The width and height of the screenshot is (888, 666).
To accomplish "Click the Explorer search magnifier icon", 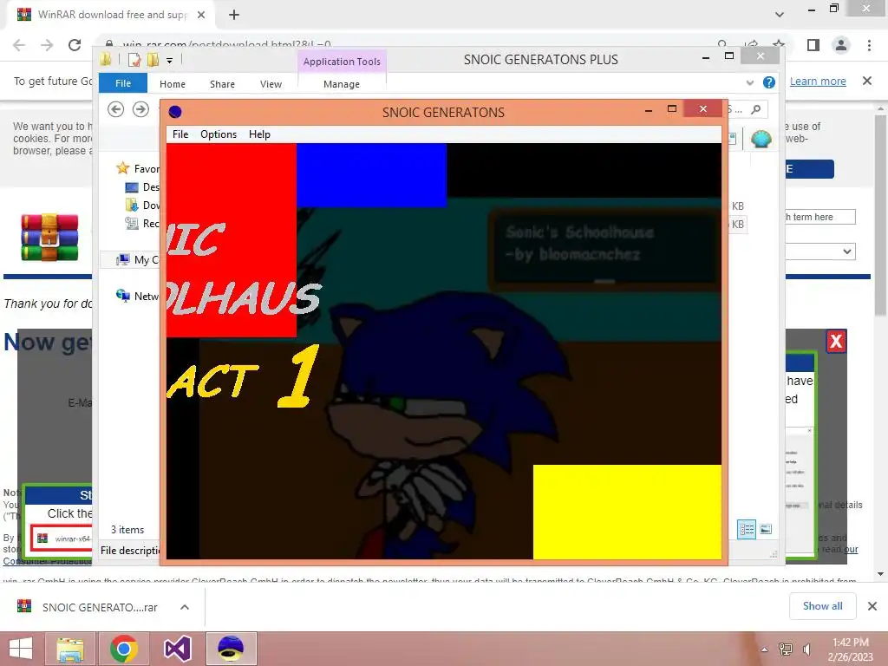I will [x=755, y=109].
